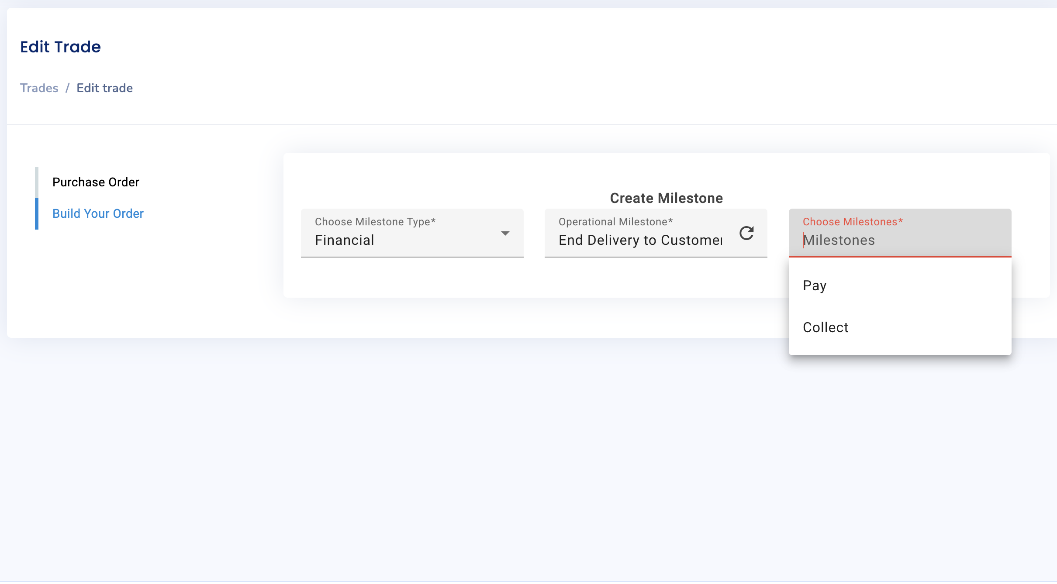Click the Choose Milestones red label

point(852,222)
